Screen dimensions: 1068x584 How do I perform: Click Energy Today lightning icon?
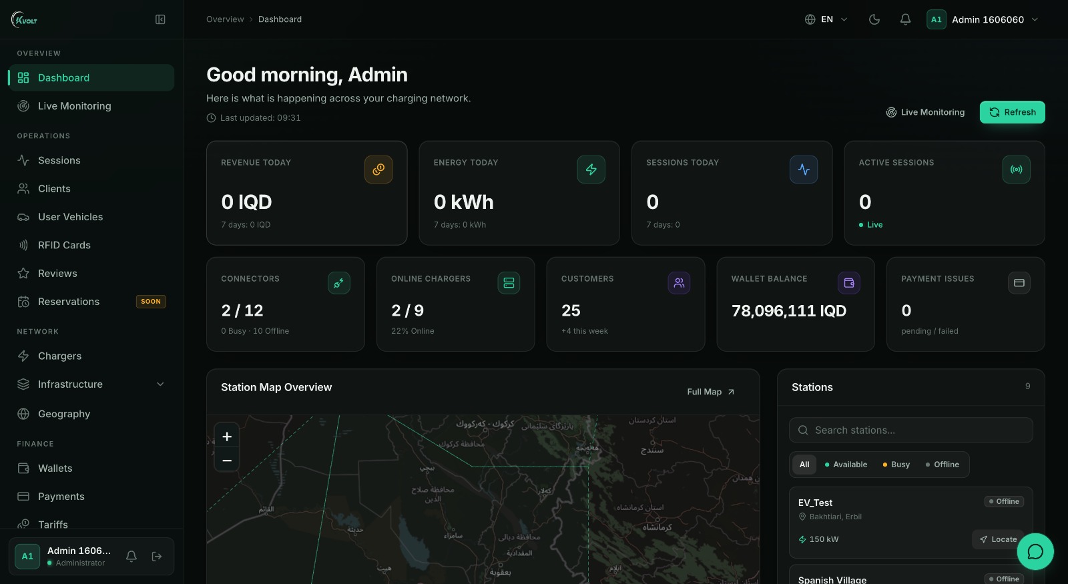click(x=591, y=170)
